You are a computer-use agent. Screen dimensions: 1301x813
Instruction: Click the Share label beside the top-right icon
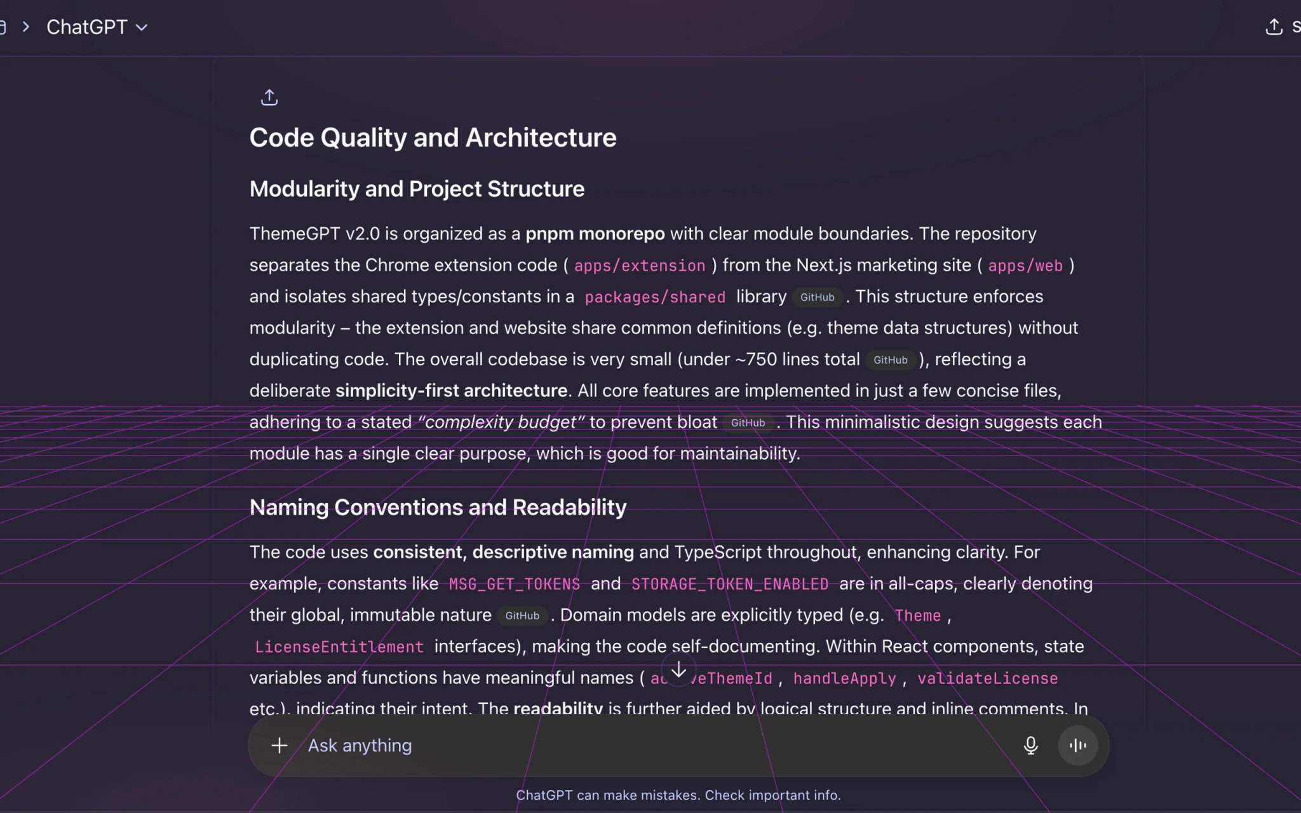coord(1296,27)
